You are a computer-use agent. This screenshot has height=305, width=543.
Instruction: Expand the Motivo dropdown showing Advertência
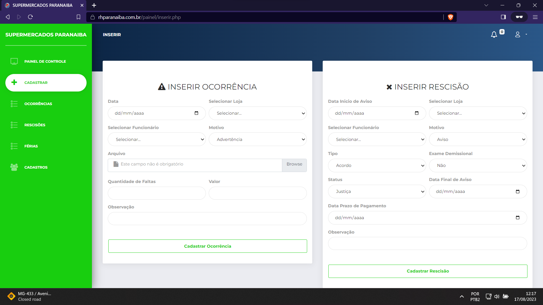(257, 140)
